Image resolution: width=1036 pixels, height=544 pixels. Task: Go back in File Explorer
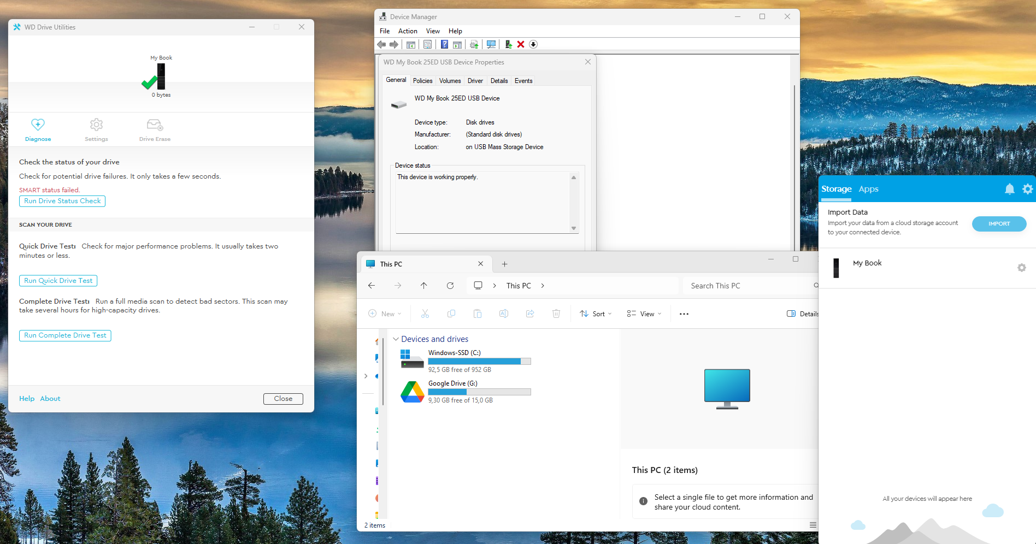coord(372,286)
